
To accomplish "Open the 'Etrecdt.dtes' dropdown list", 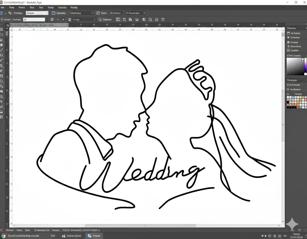I will (x=135, y=13).
